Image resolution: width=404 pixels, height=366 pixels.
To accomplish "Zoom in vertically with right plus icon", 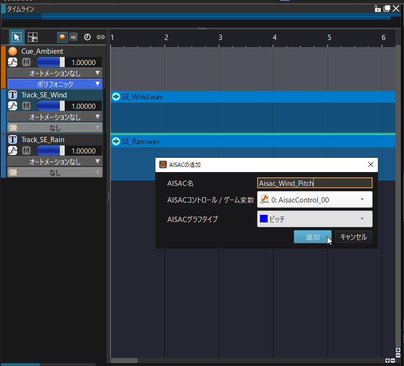I will 398,350.
